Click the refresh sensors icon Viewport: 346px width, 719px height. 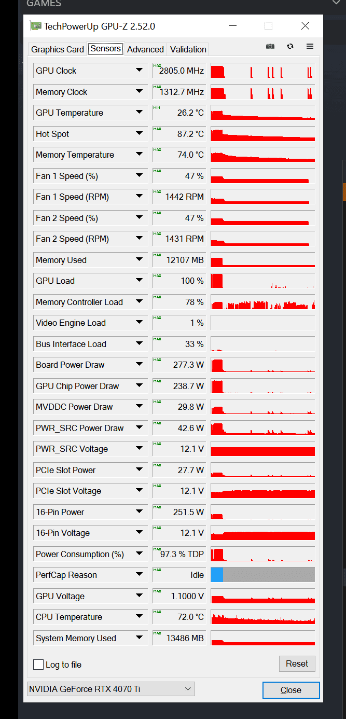click(290, 46)
